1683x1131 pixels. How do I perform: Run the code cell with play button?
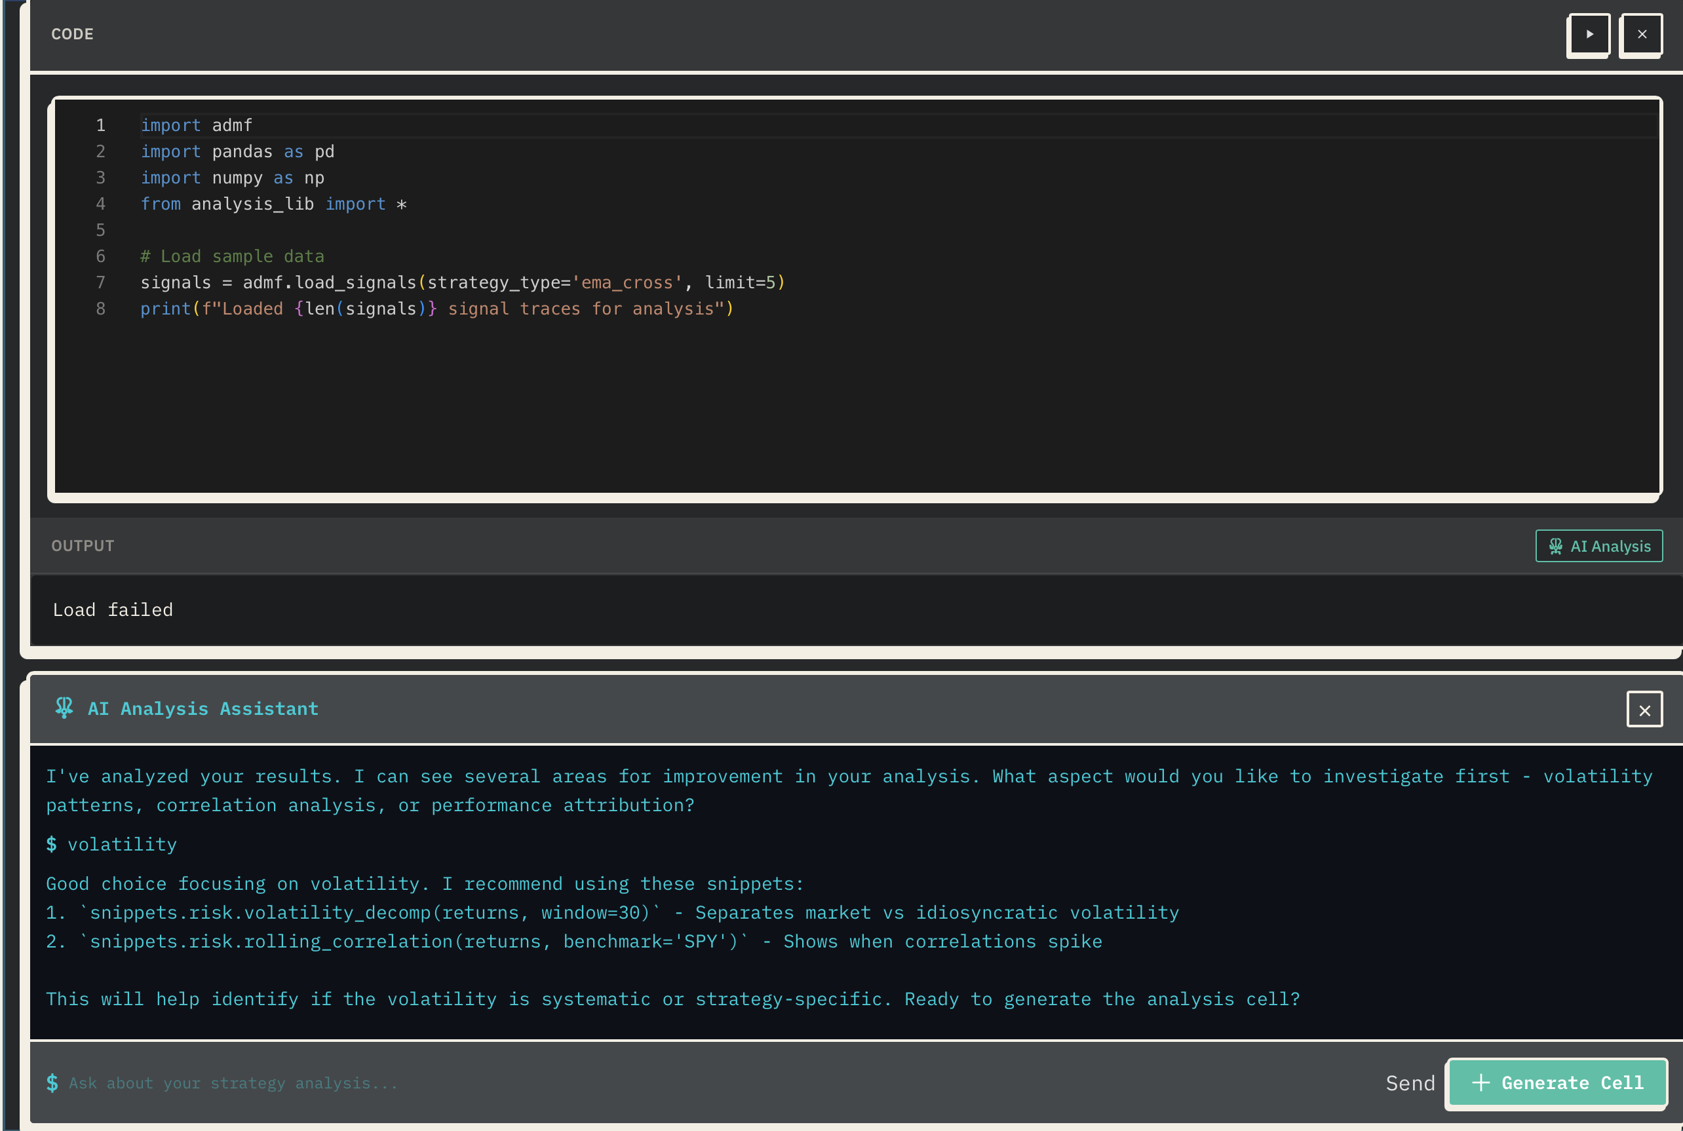click(x=1589, y=34)
